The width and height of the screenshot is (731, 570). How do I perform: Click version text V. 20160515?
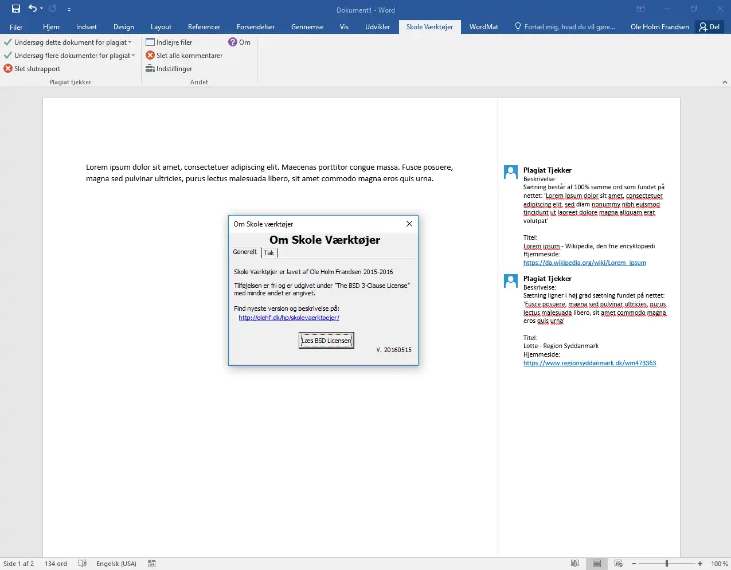394,350
